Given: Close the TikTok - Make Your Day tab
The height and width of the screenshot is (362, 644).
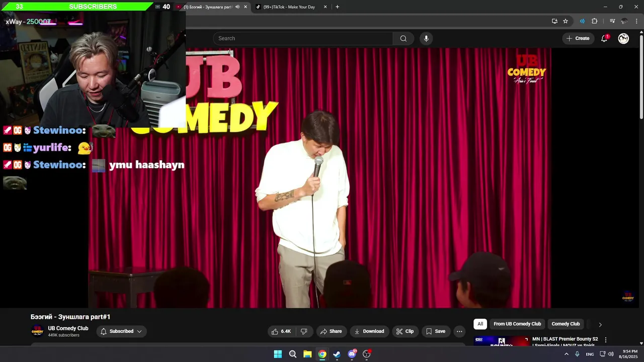Looking at the screenshot, I should click(x=325, y=7).
